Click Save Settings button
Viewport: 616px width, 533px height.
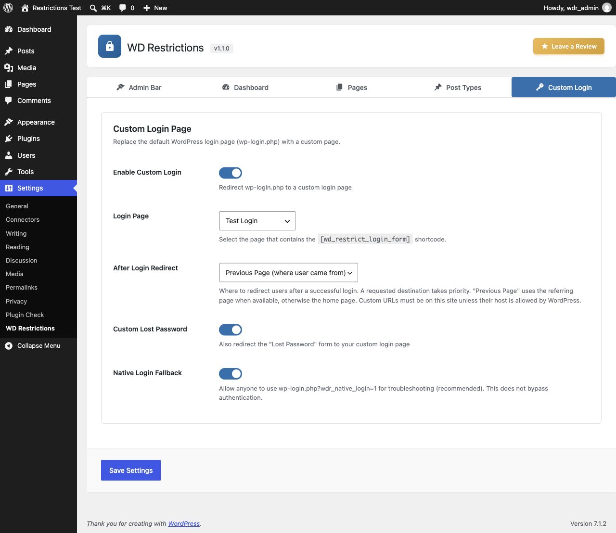point(131,470)
